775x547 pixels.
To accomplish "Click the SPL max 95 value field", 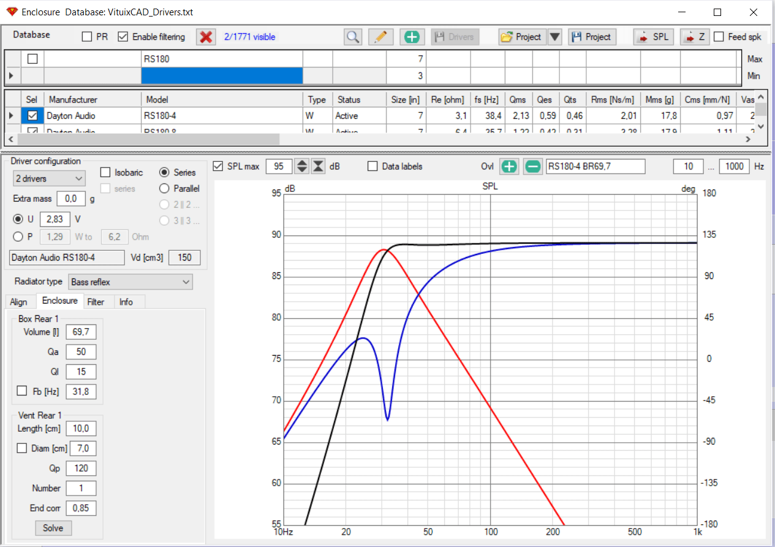I will (279, 166).
